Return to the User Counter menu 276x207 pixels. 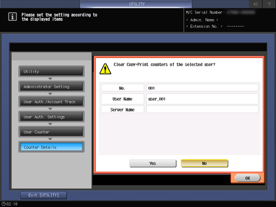tap(51, 132)
